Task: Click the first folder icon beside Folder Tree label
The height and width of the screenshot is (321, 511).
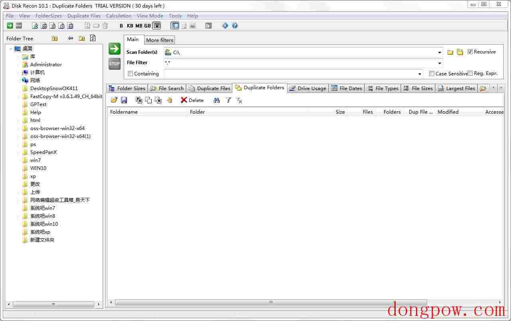Action: 55,38
